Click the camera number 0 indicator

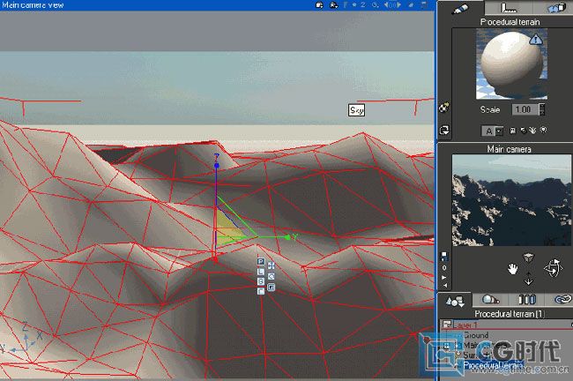pos(444,267)
